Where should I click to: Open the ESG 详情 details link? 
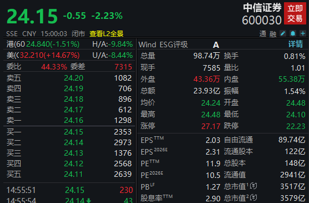pyautogui.click(x=296, y=44)
